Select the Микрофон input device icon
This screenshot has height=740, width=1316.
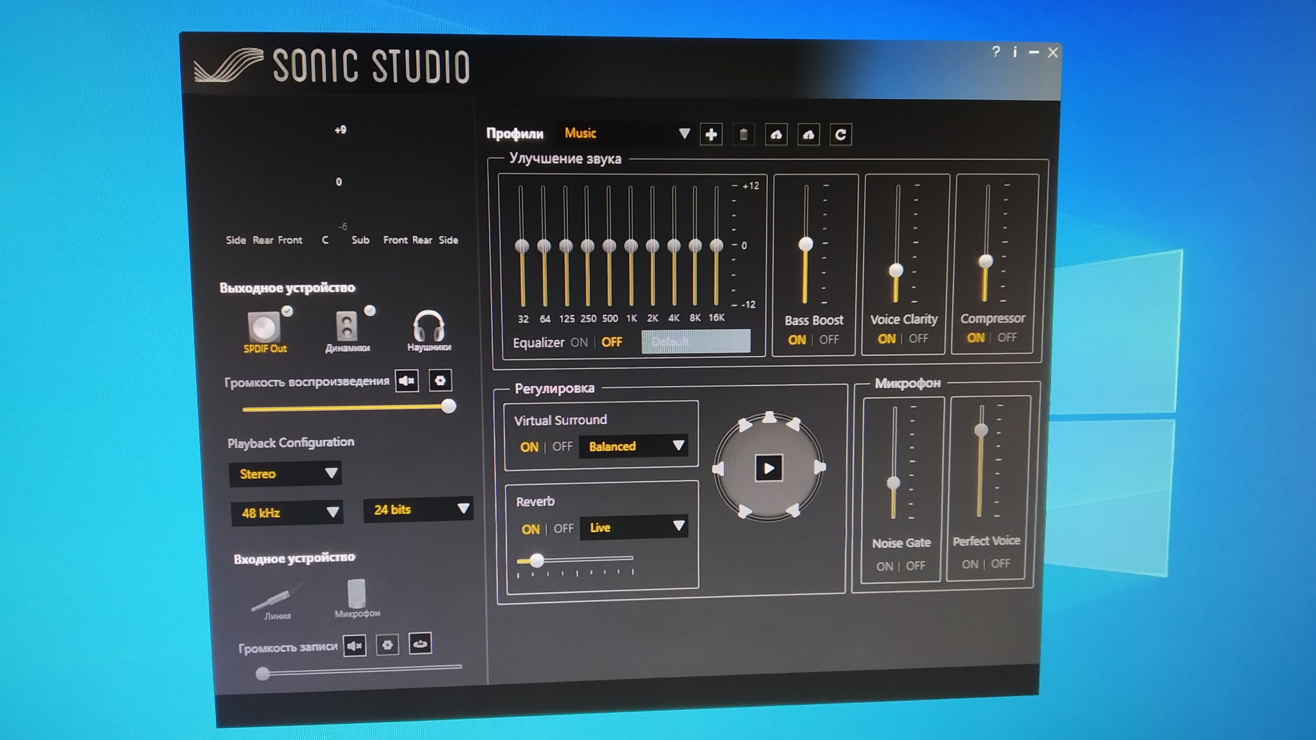[357, 598]
